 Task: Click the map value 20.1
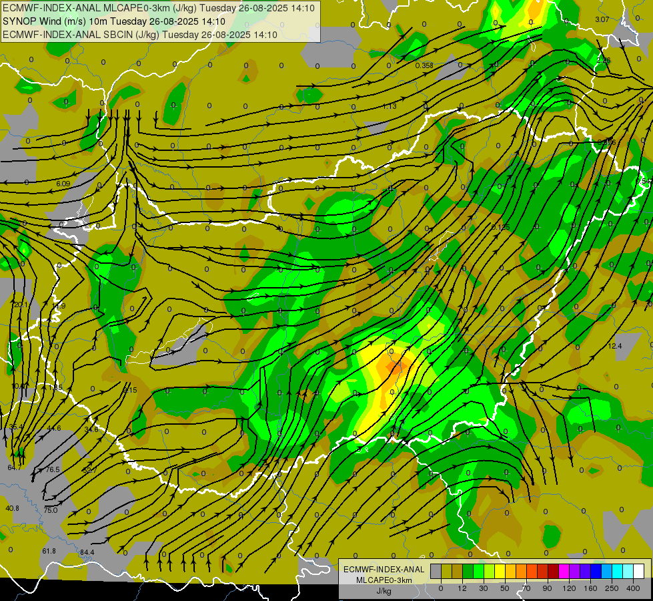[x=21, y=305]
